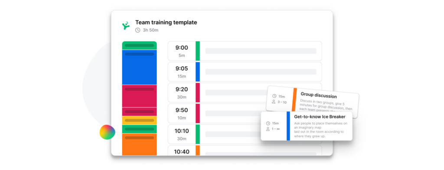Click the participants icon showing 1 – ∞
This screenshot has width=444, height=170.
click(x=268, y=129)
